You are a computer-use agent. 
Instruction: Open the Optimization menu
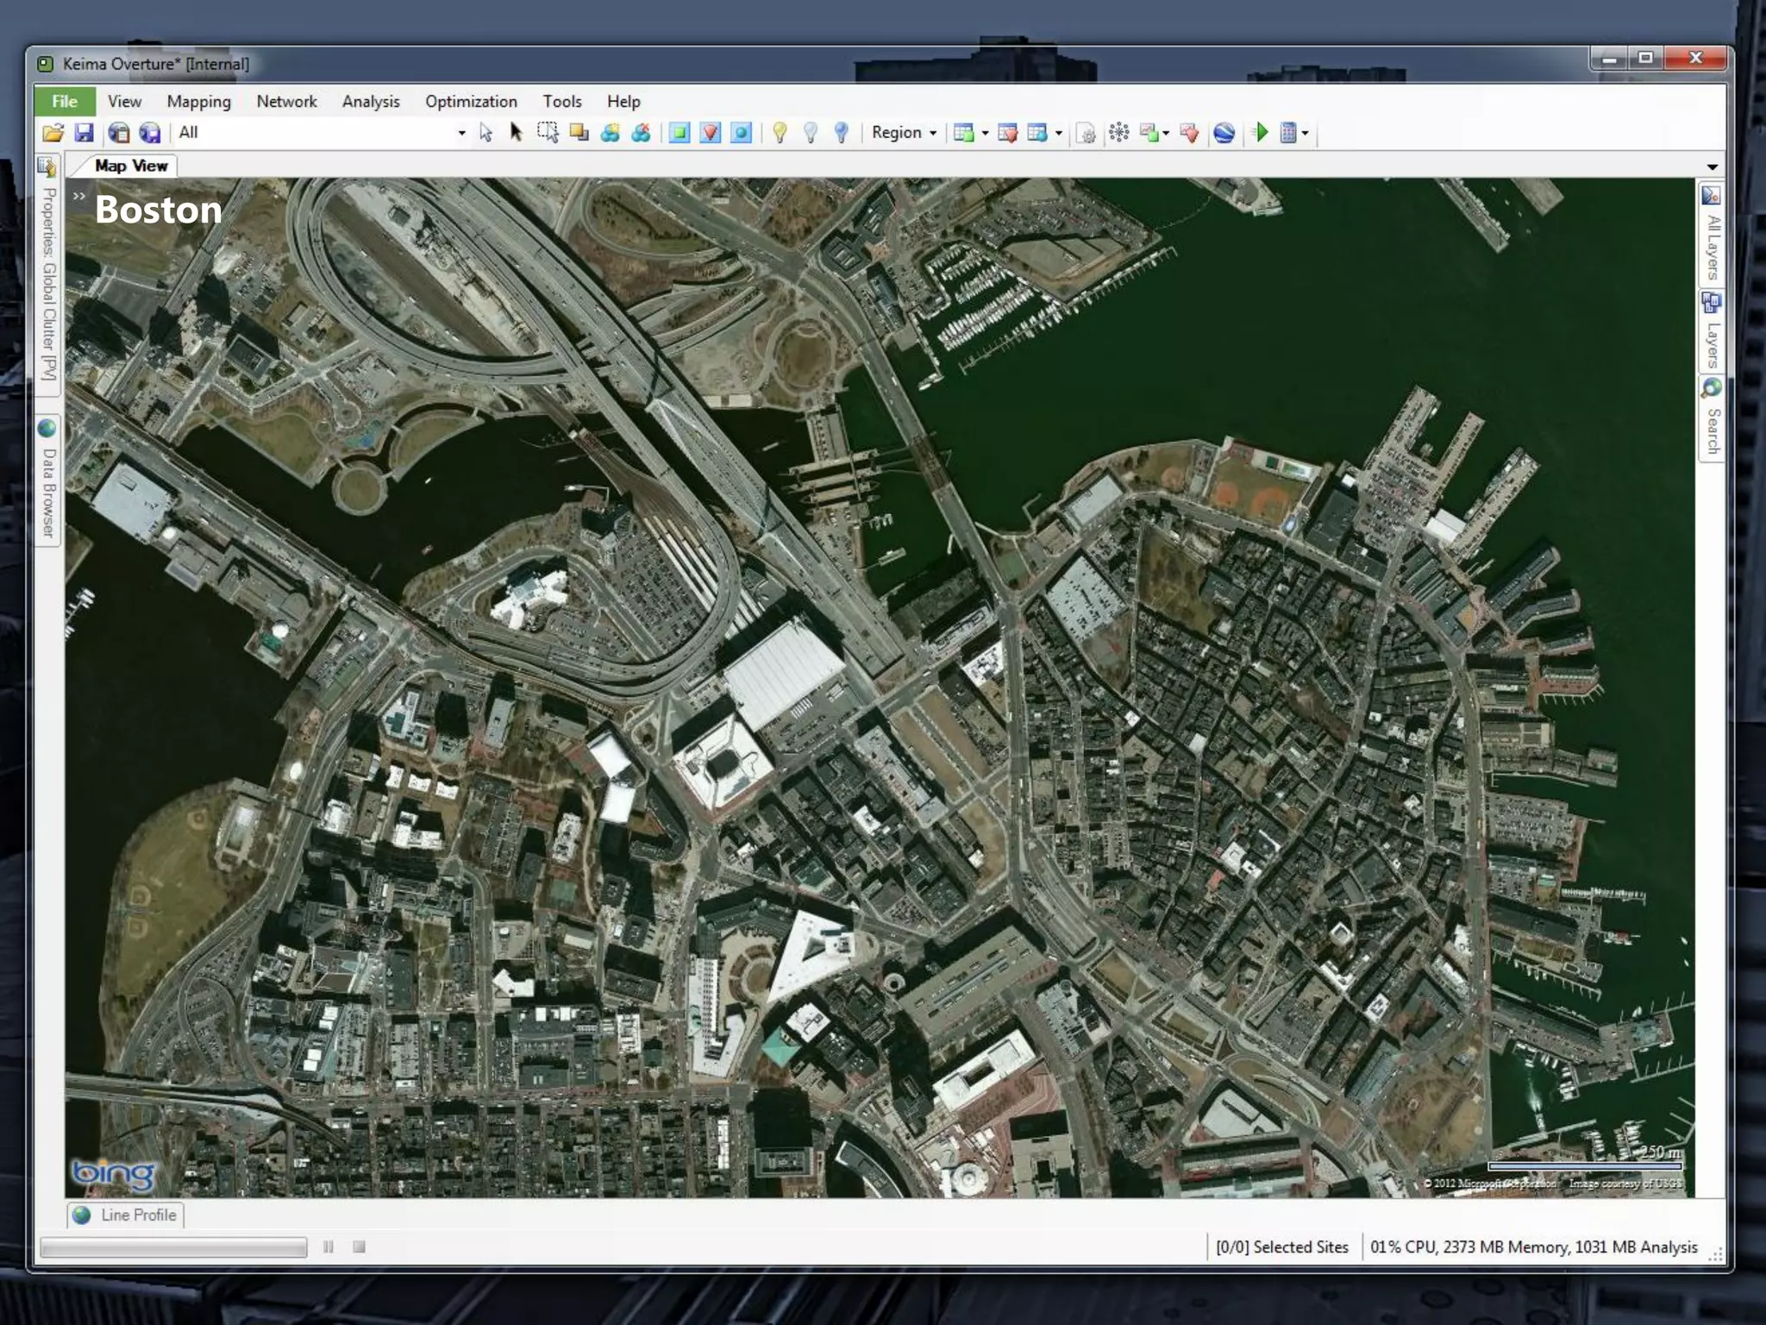471,102
